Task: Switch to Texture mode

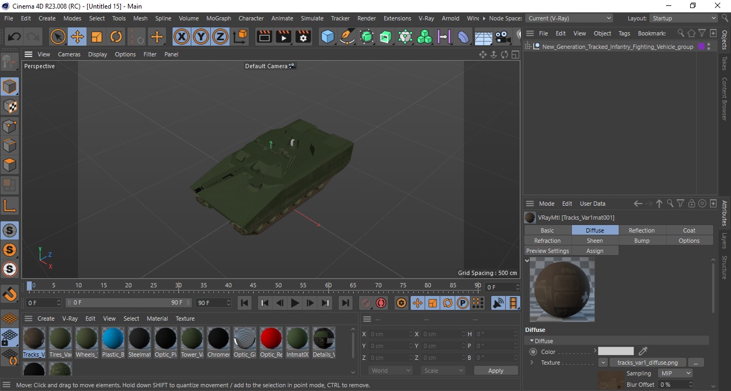Action: 10,106
